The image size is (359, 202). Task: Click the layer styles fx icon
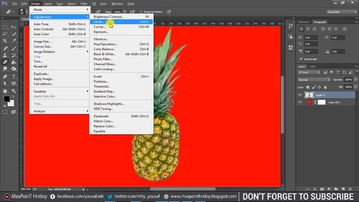click(315, 189)
